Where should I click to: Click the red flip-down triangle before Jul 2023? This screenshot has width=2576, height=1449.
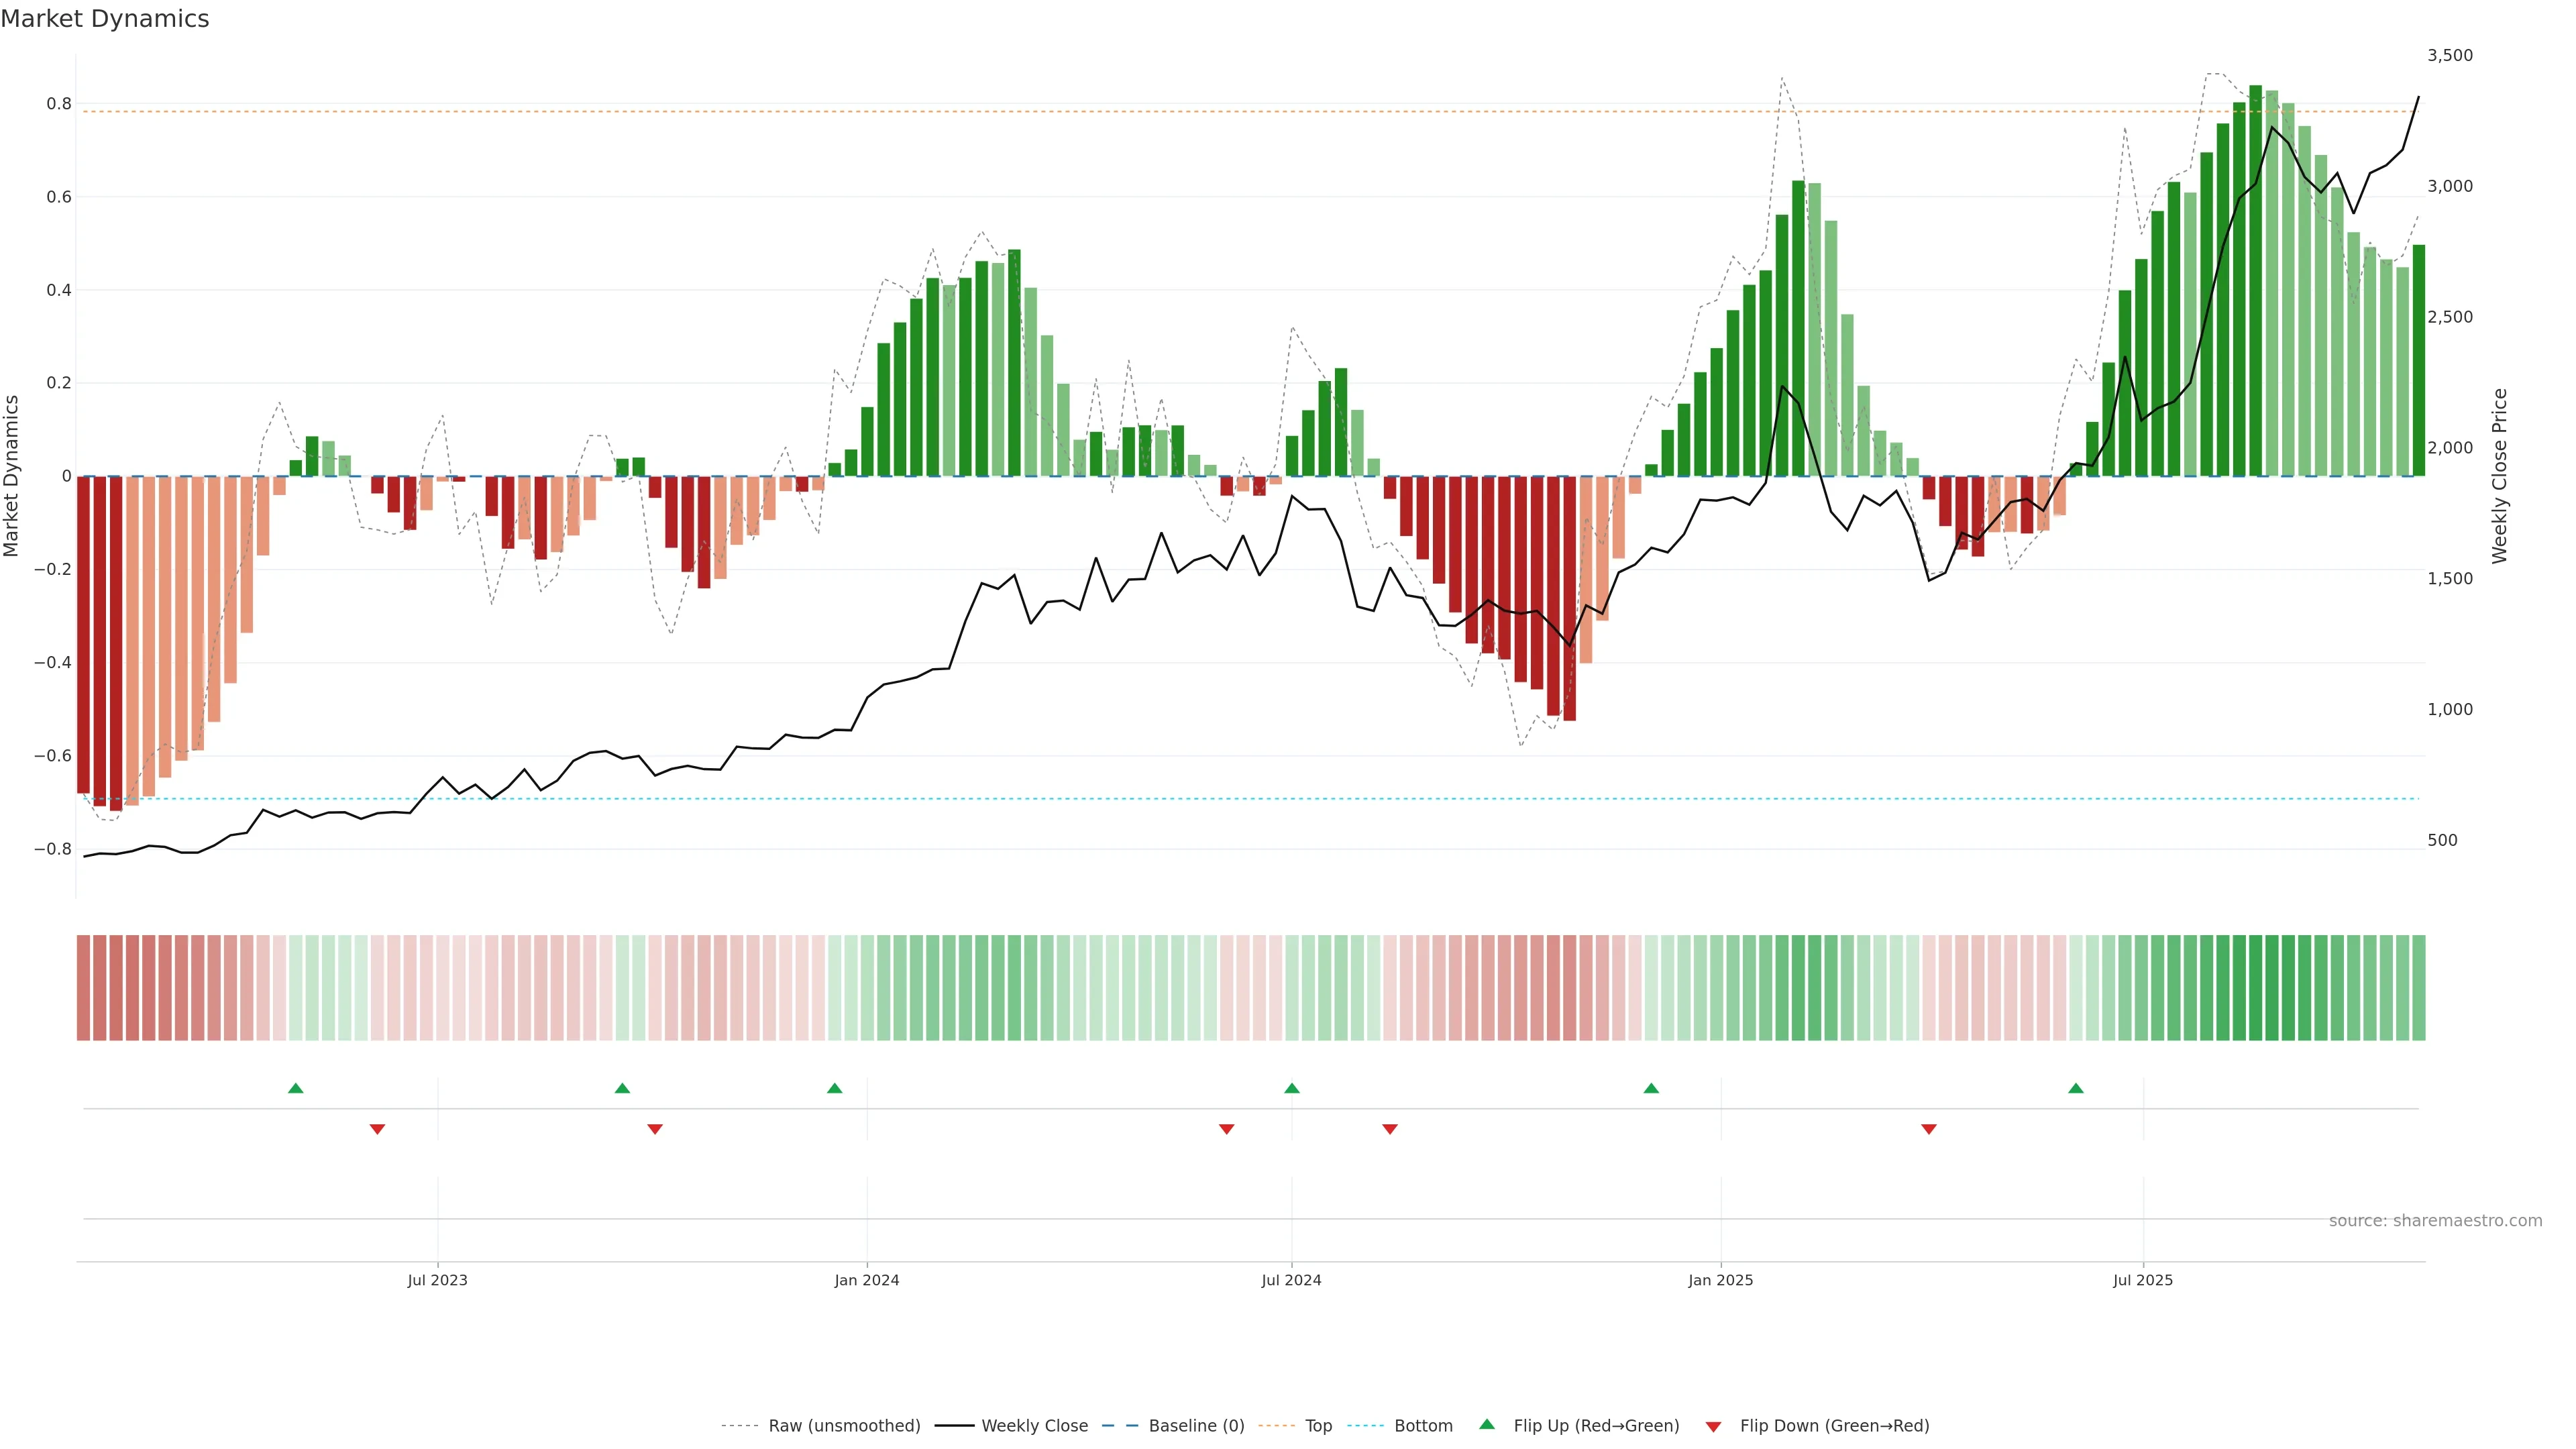point(377,1129)
